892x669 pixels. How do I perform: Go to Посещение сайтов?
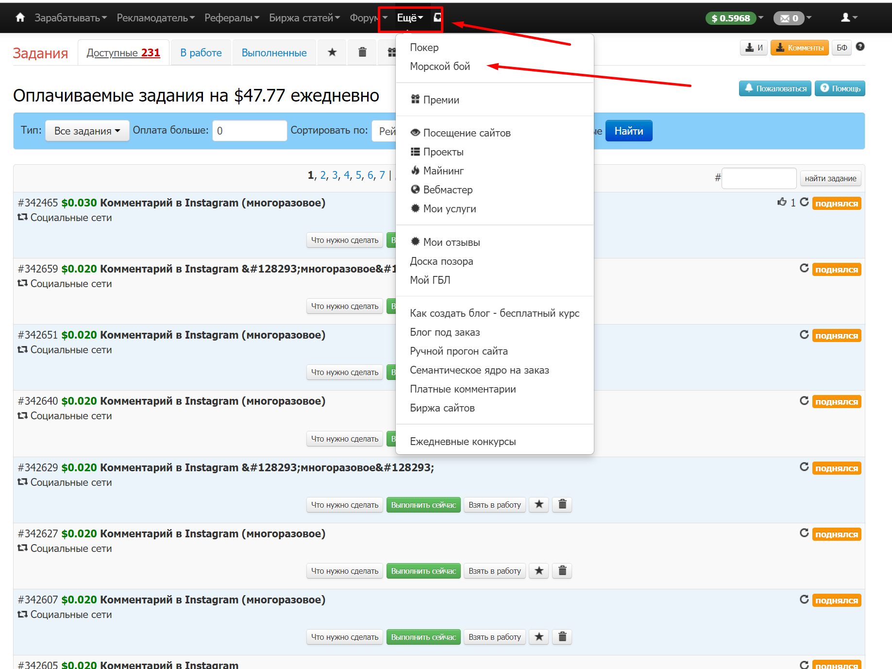point(460,133)
